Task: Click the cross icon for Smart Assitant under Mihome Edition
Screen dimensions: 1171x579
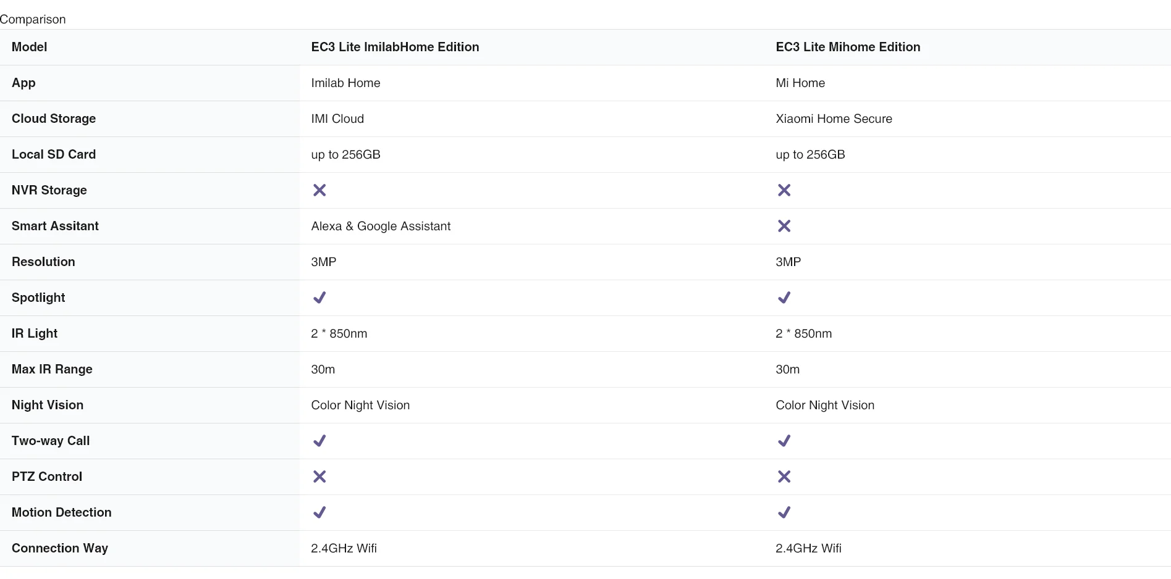Action: tap(784, 226)
